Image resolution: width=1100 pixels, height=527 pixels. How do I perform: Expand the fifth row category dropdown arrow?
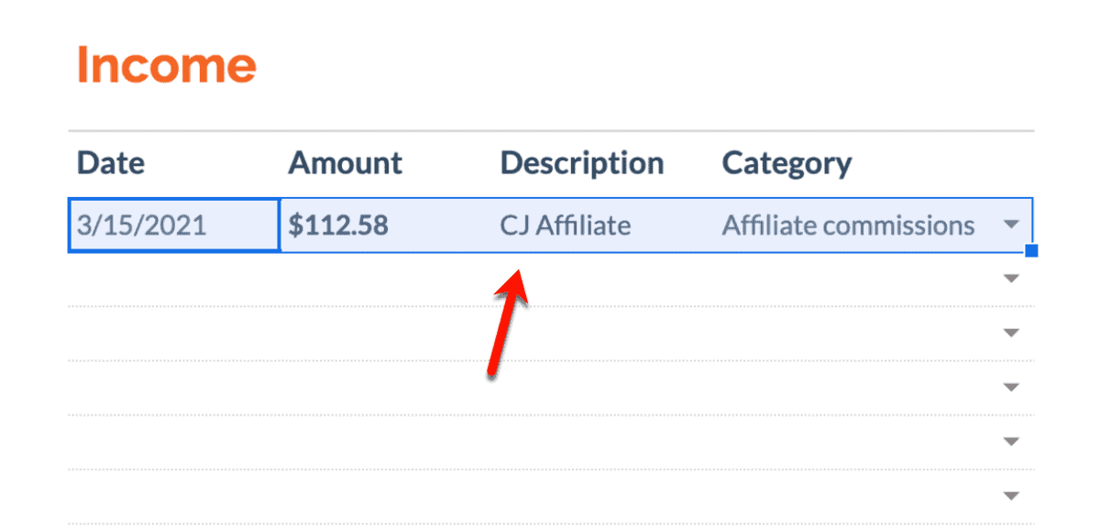[x=1011, y=442]
